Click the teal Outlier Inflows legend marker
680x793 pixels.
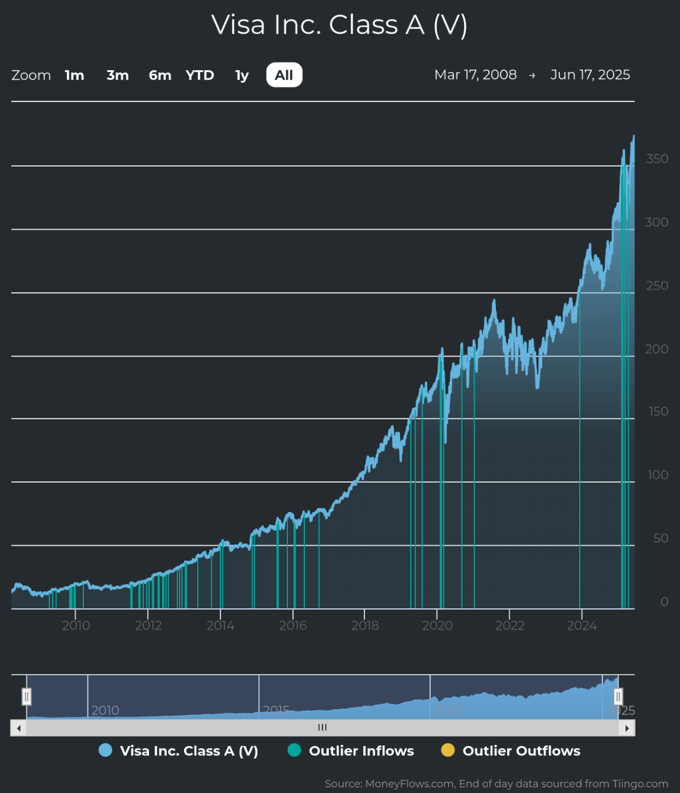294,750
